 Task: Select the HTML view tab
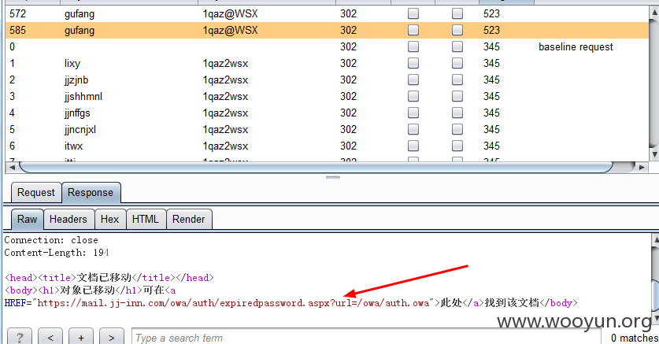[x=146, y=219]
